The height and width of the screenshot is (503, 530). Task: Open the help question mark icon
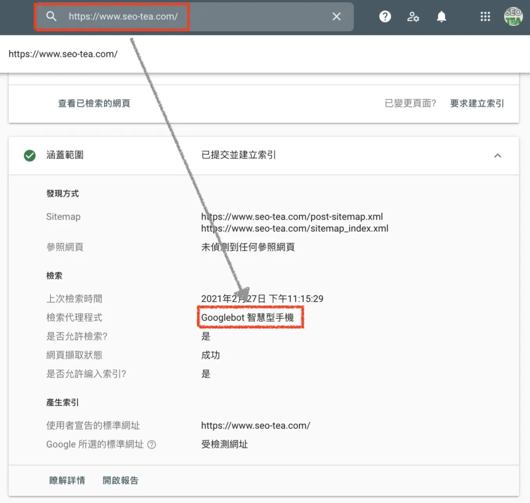[x=385, y=16]
